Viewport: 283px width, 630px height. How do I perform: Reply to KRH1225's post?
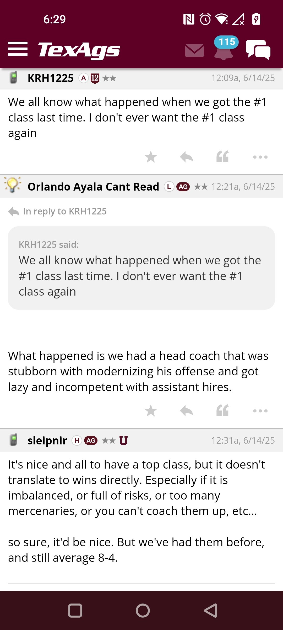[x=187, y=157]
